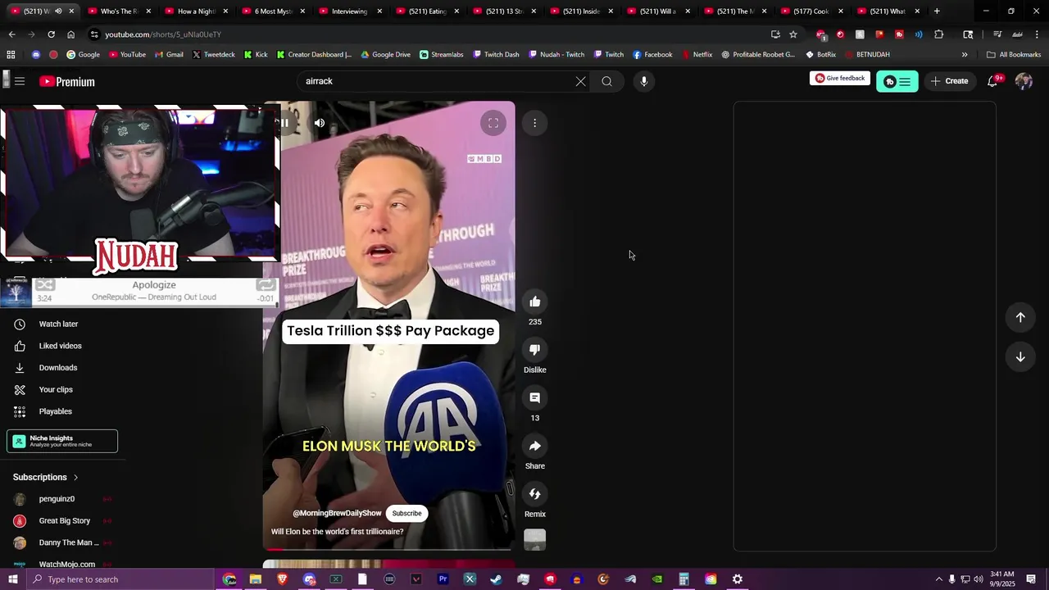This screenshot has width=1049, height=590.
Task: Open the Shorts three-dot more menu
Action: tap(534, 123)
